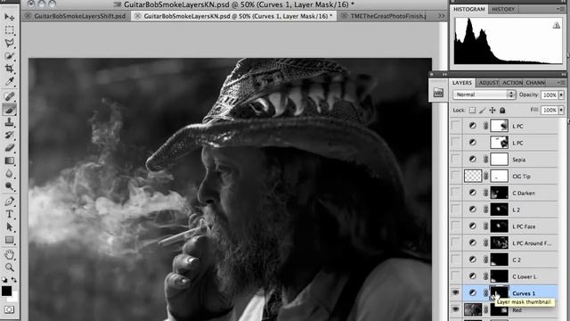Select the Gradient tool
This screenshot has width=570, height=321.
point(10,160)
